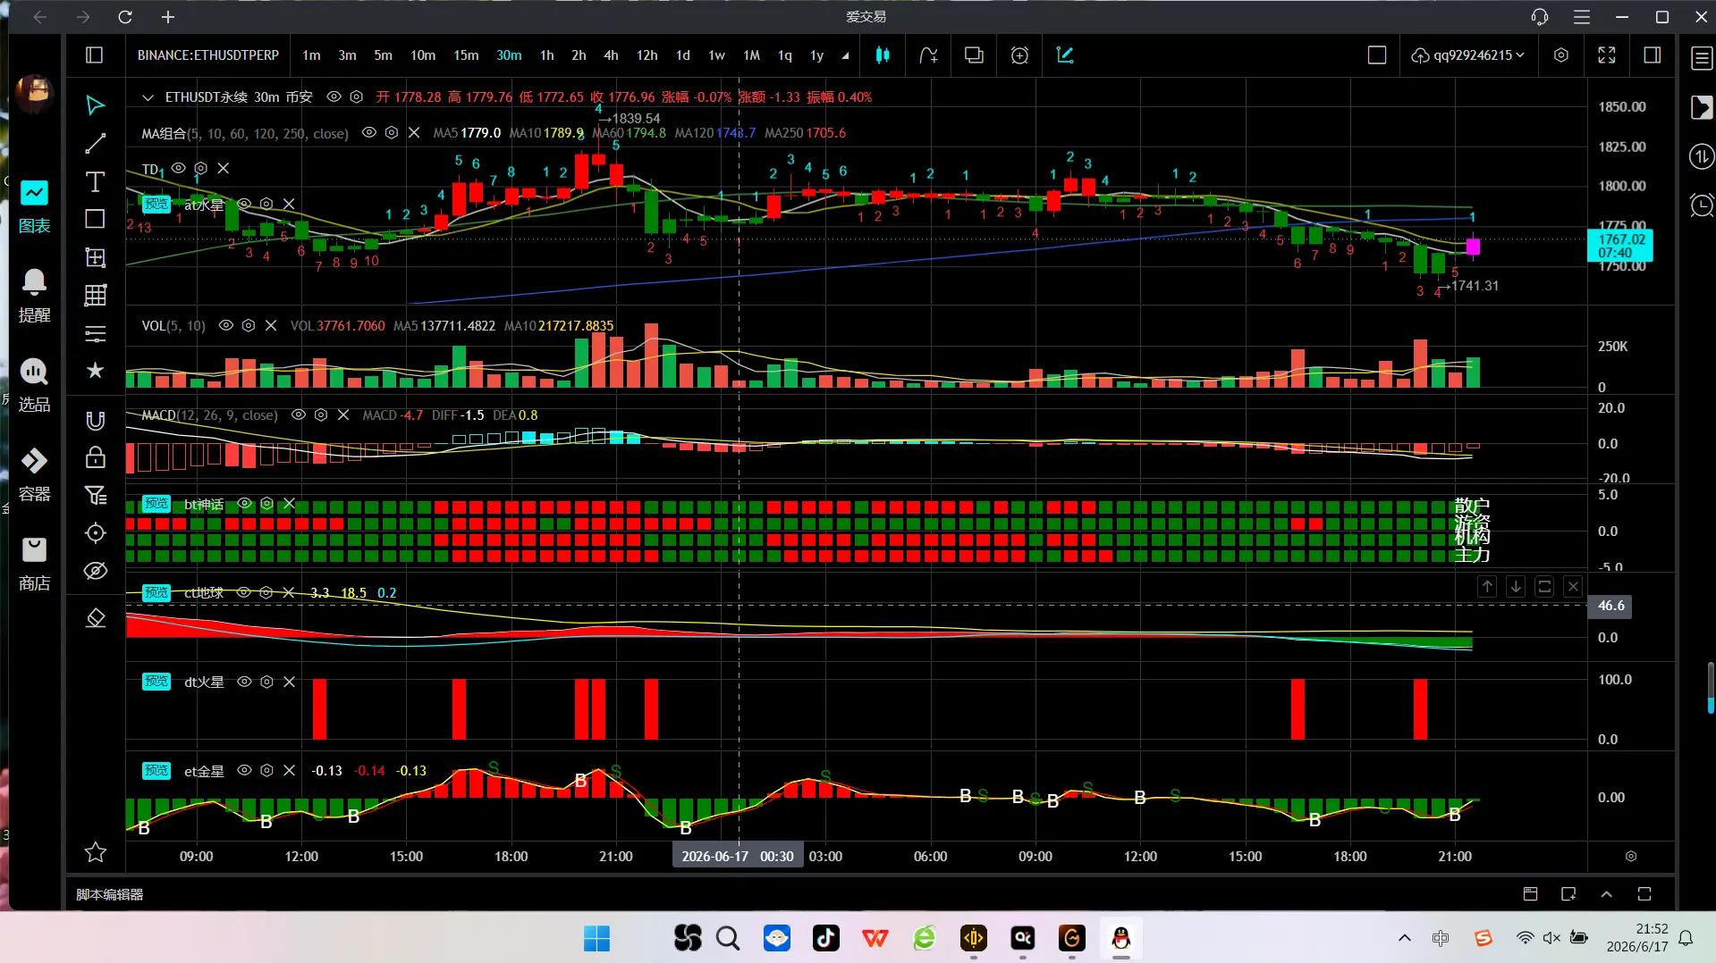
Task: Expand the timeframe list dropdown arrow
Action: [x=845, y=55]
